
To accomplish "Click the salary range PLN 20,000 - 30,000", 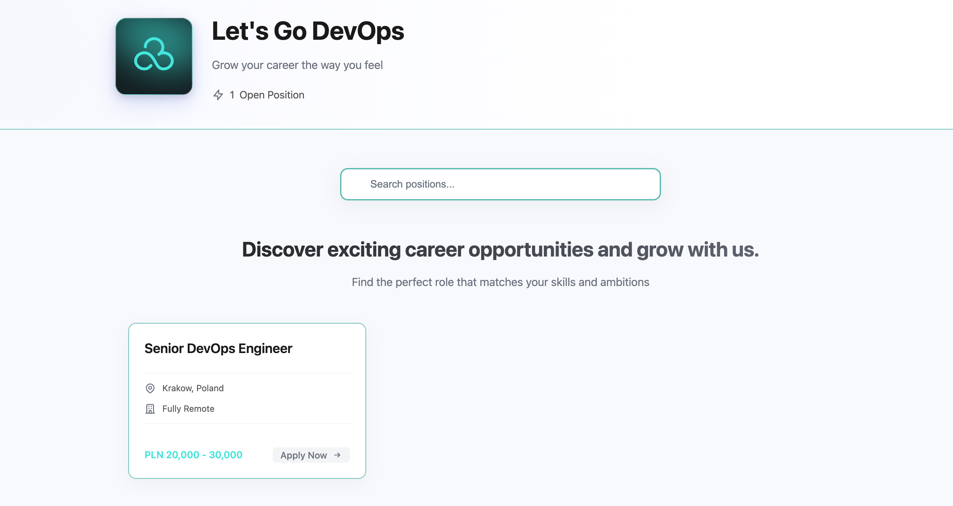I will tap(193, 455).
